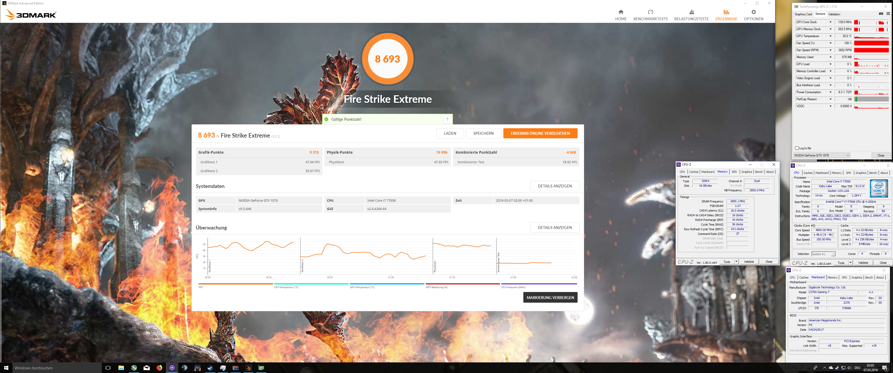
Task: Open Windows Start button
Action: coord(6,368)
